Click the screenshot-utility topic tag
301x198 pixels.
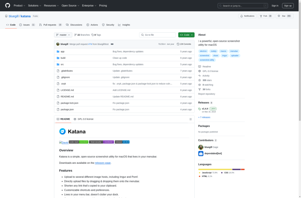click(x=207, y=60)
